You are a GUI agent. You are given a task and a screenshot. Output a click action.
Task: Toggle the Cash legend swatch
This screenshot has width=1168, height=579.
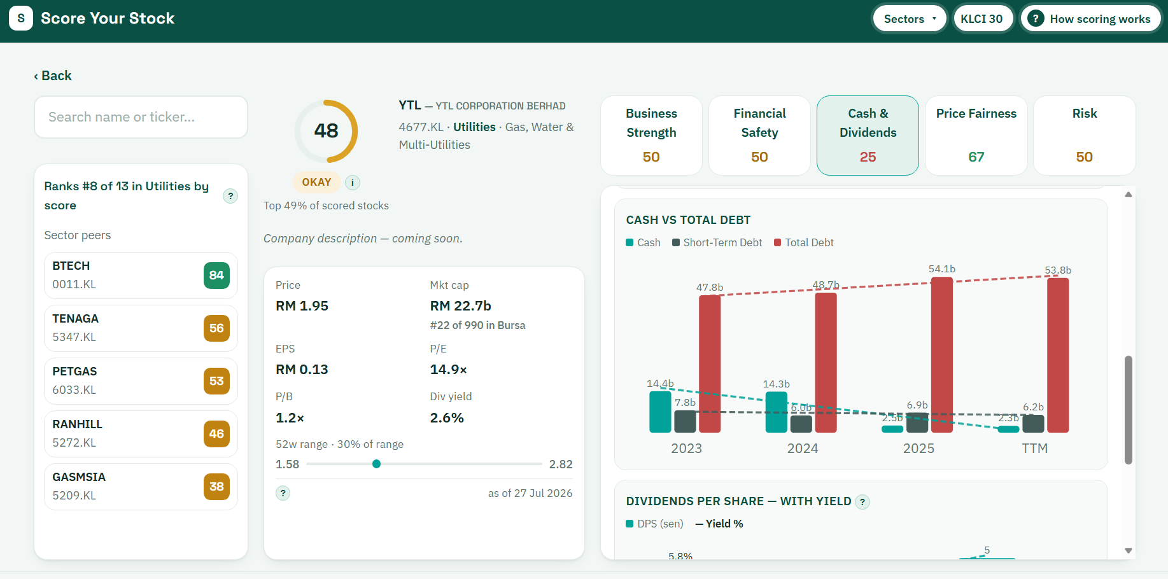(x=630, y=242)
